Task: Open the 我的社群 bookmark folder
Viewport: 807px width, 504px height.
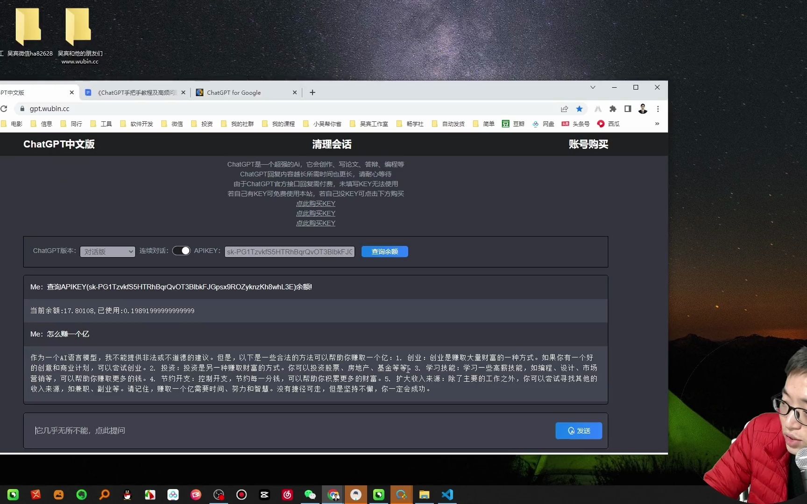Action: tap(237, 124)
